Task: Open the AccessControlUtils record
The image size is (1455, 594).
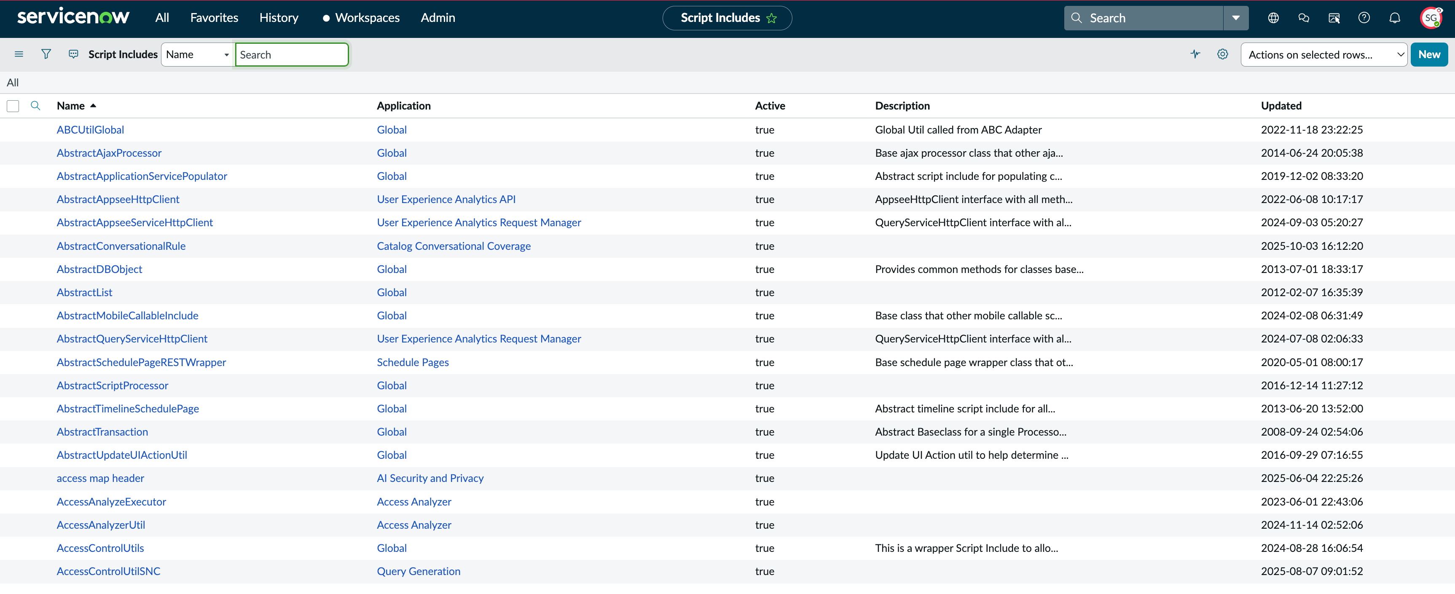Action: pyautogui.click(x=100, y=548)
